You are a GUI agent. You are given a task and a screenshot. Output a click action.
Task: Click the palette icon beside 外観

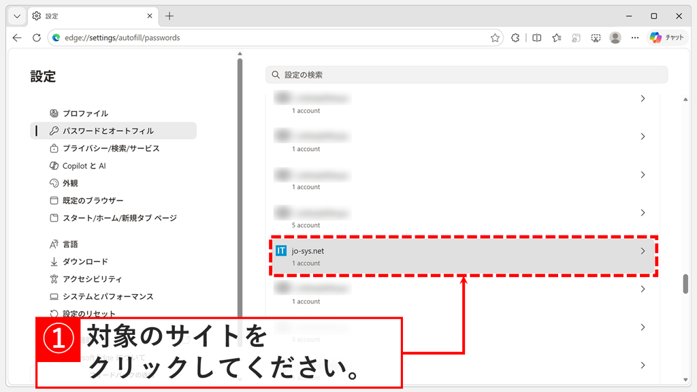tap(54, 183)
